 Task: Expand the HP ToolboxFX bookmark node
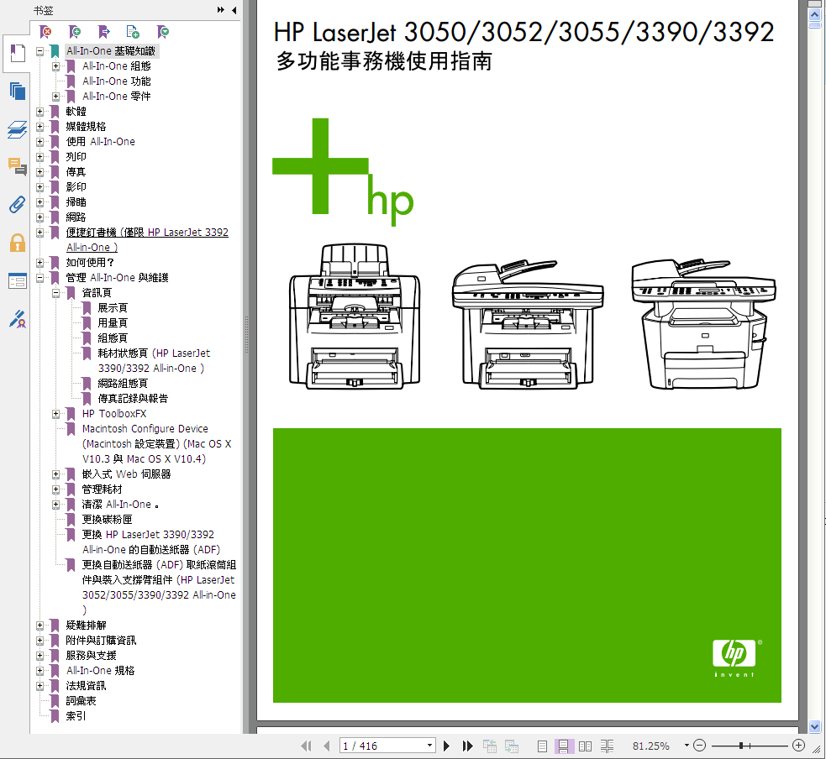click(55, 414)
